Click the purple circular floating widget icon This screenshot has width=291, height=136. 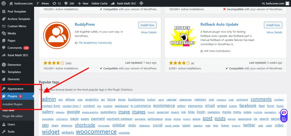tap(284, 113)
